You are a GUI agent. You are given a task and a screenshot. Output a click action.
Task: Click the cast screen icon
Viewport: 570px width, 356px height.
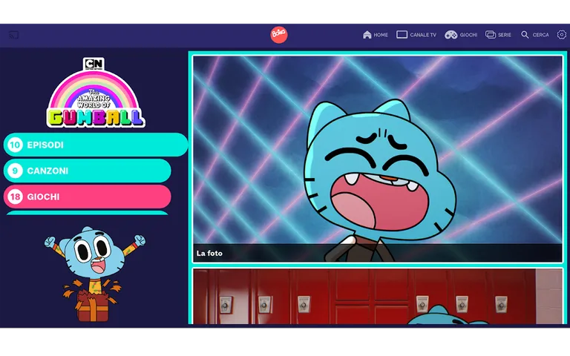click(x=13, y=35)
